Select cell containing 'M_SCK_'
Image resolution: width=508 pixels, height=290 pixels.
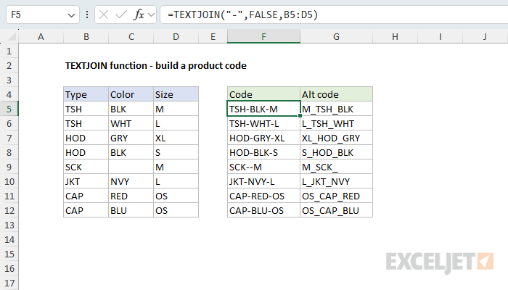click(336, 167)
